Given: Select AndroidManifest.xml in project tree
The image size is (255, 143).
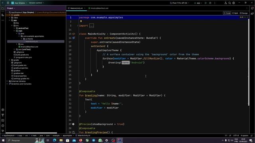Looking at the screenshot, I should [x=28, y=47].
